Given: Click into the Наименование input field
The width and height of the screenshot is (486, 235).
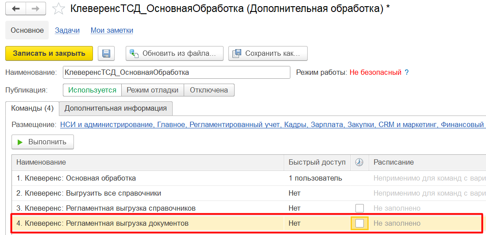Looking at the screenshot, I should pyautogui.click(x=176, y=73).
